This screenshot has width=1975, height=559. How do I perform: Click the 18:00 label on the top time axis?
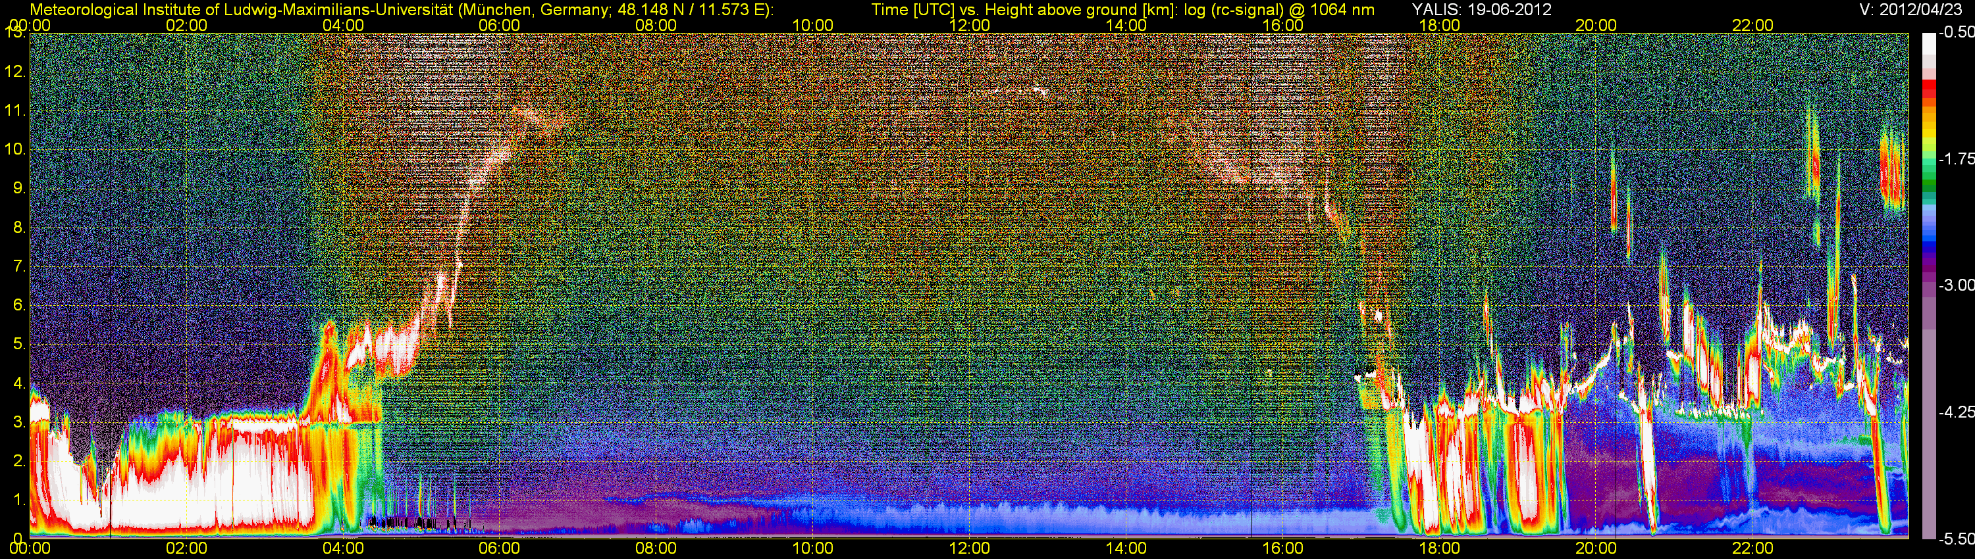click(x=1439, y=25)
